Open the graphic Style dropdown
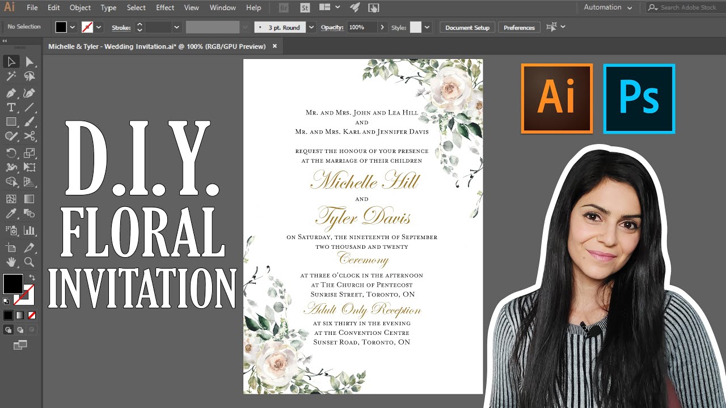This screenshot has height=408, width=726. point(427,27)
